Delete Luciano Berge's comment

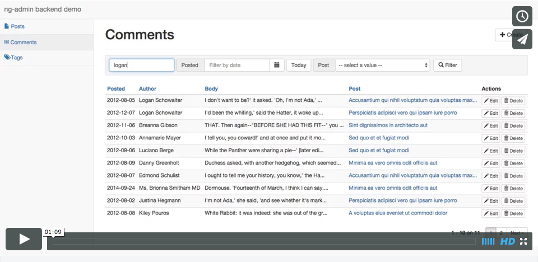[x=513, y=151]
